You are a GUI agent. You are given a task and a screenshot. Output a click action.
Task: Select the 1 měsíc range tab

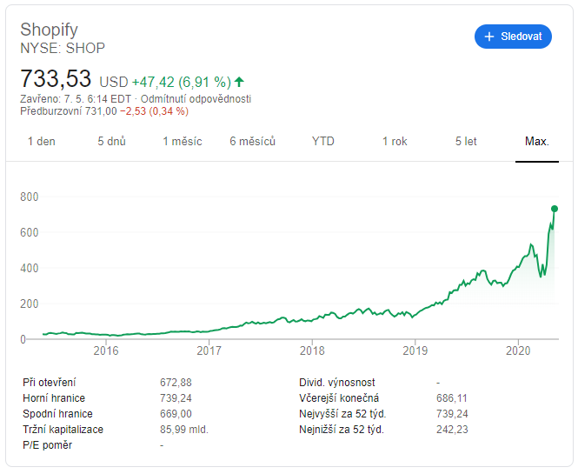pyautogui.click(x=183, y=141)
